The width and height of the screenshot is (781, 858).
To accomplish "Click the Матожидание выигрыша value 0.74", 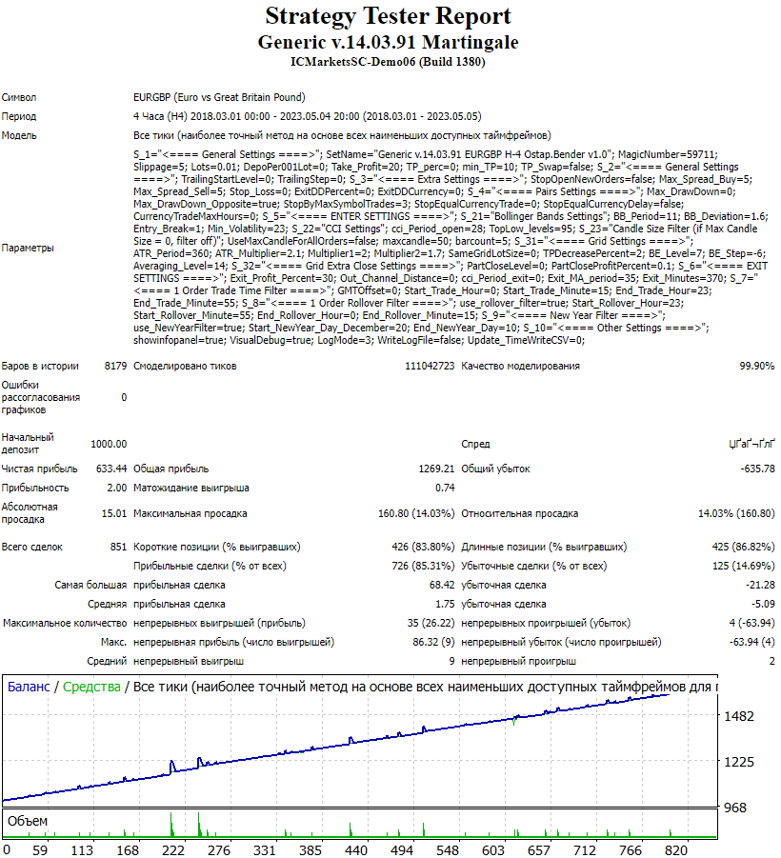I will tap(445, 489).
